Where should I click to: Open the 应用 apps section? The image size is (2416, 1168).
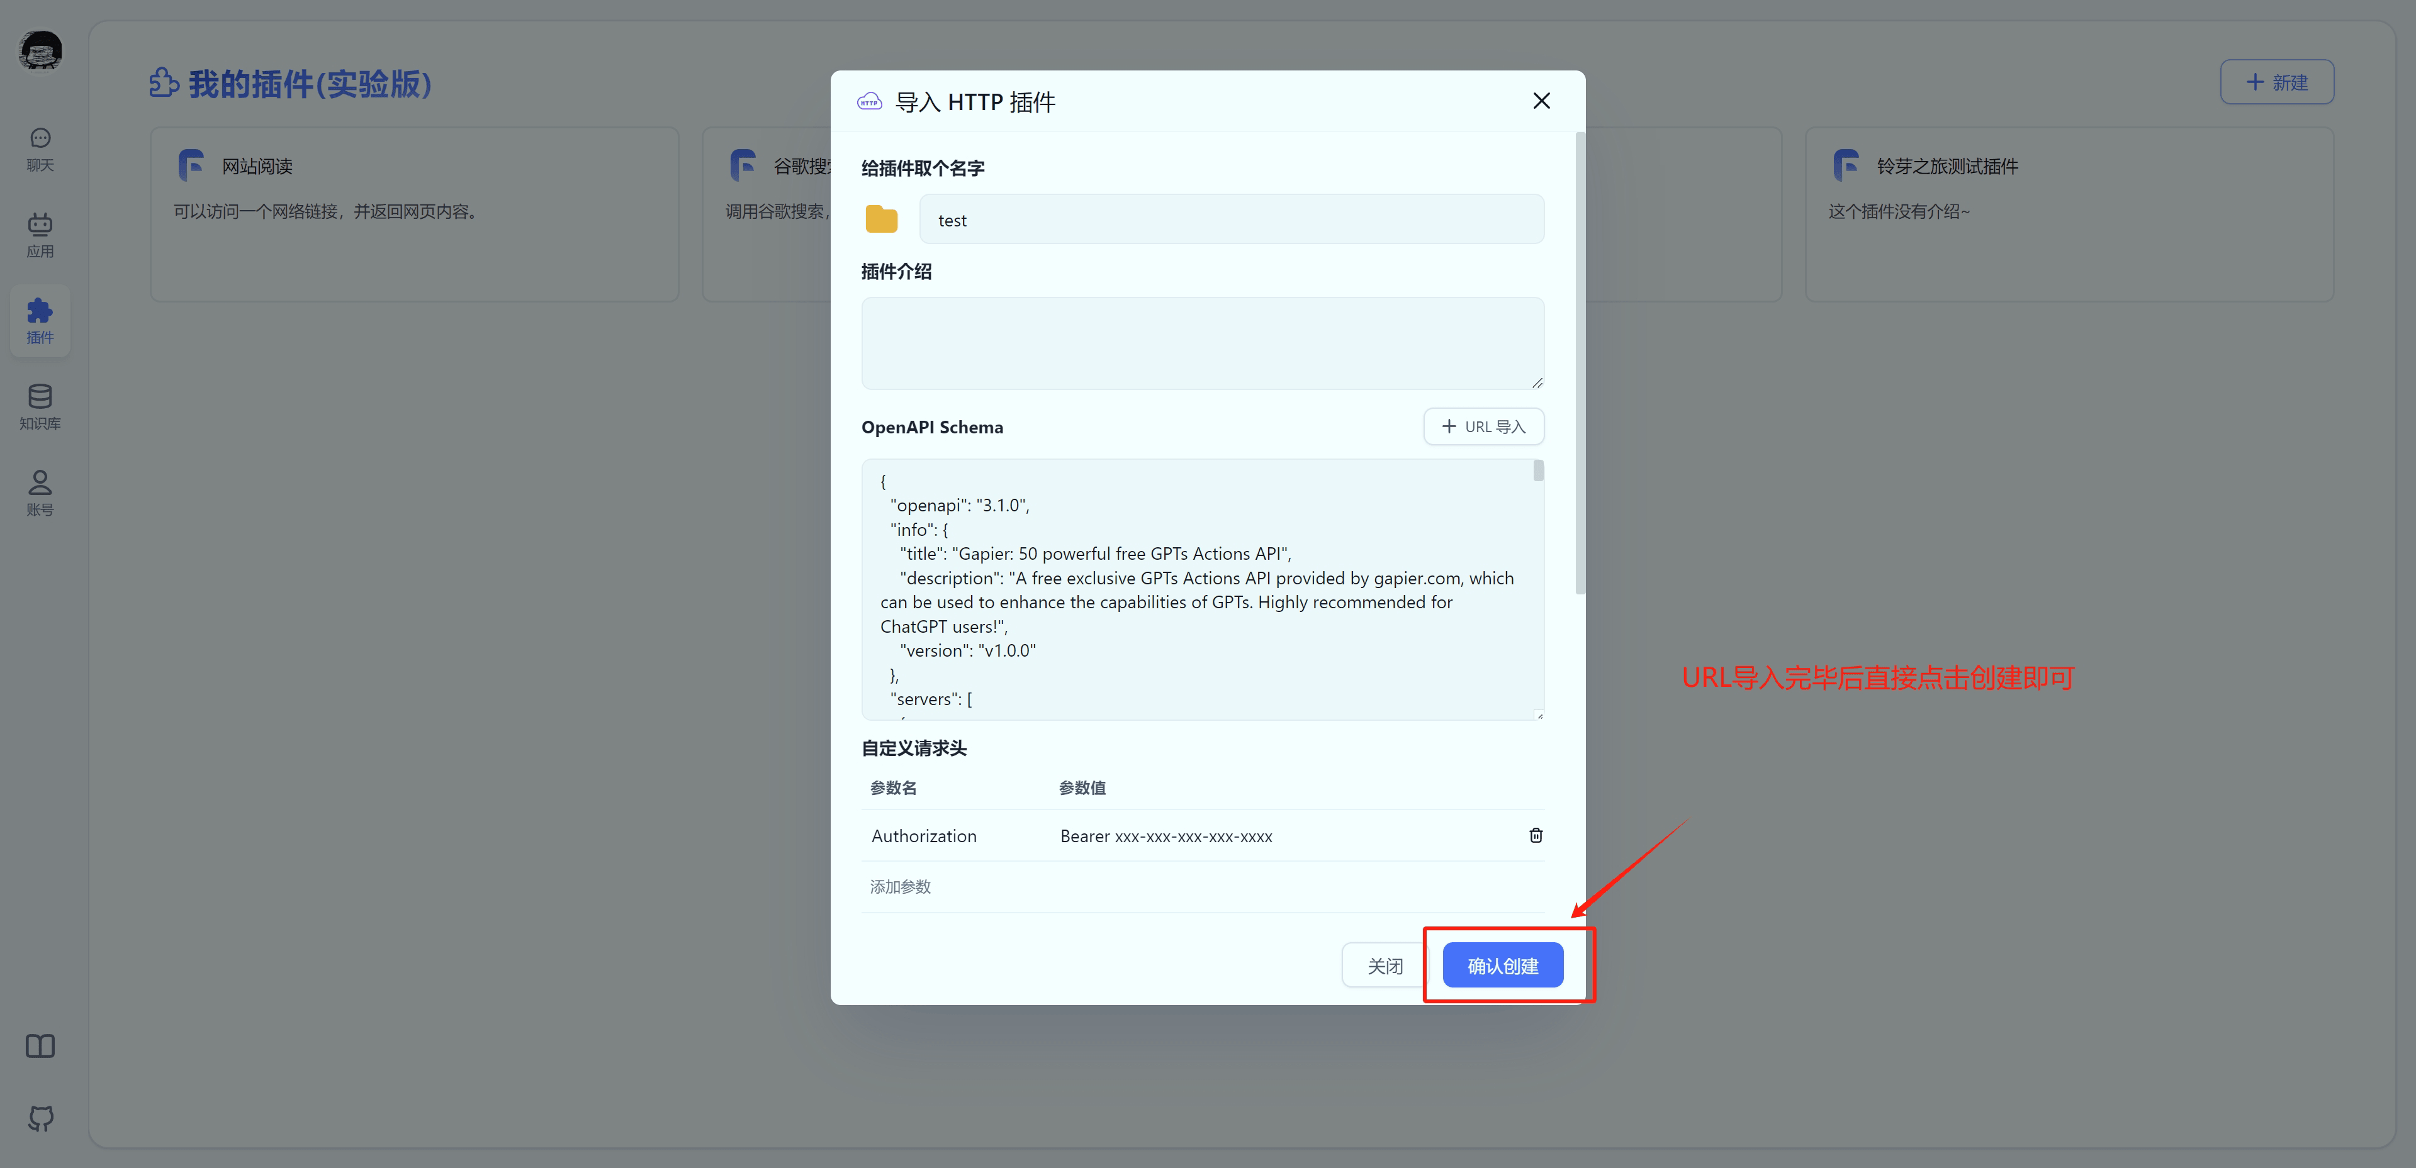[x=40, y=235]
